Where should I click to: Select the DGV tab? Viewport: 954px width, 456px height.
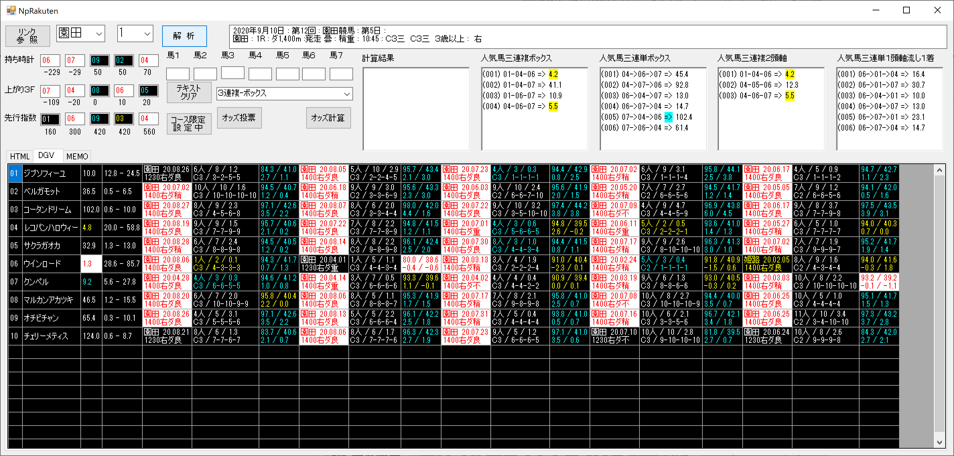(x=47, y=155)
